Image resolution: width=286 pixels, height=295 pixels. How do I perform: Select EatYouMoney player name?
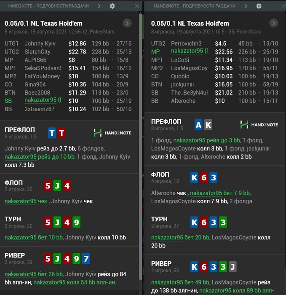click(42, 76)
